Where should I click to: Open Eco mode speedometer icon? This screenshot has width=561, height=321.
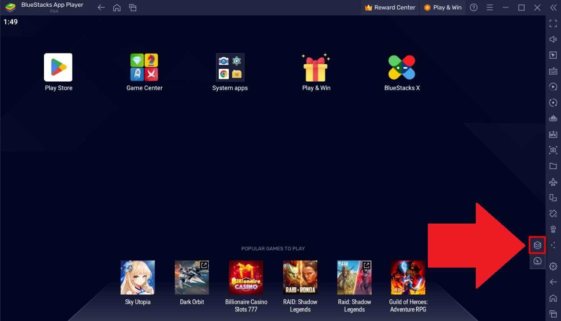point(537,261)
